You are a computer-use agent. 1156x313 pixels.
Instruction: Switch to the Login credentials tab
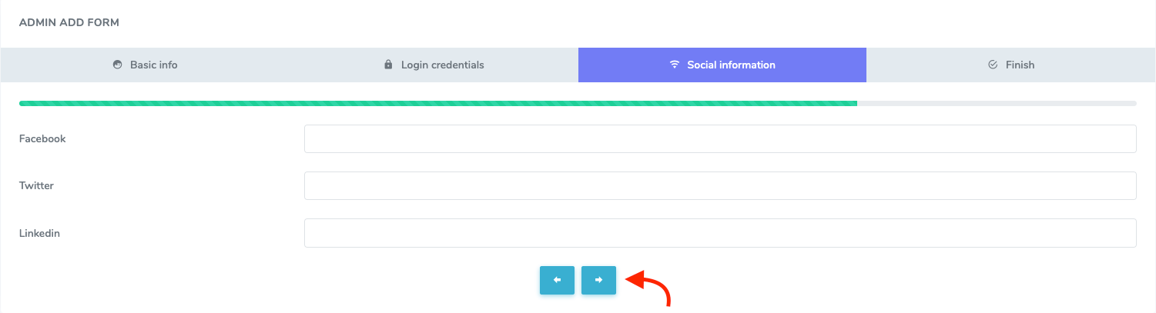pos(434,65)
